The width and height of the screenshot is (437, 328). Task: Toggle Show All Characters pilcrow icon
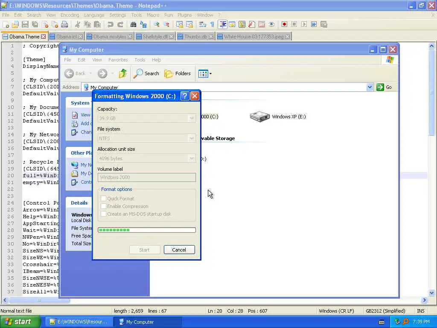point(213,24)
